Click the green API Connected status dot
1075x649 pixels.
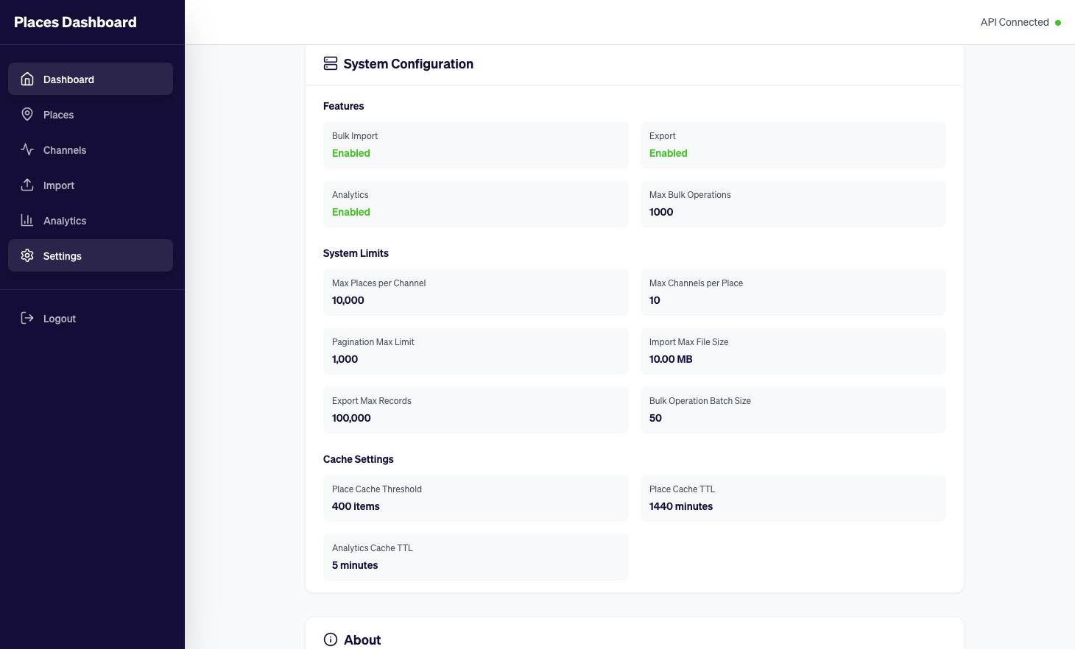[x=1059, y=23]
